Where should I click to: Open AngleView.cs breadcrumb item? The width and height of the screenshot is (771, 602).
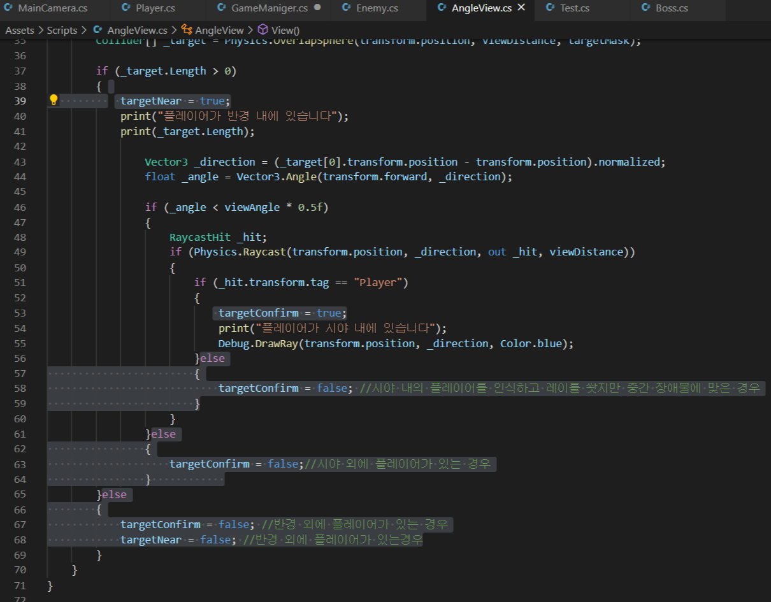click(137, 30)
